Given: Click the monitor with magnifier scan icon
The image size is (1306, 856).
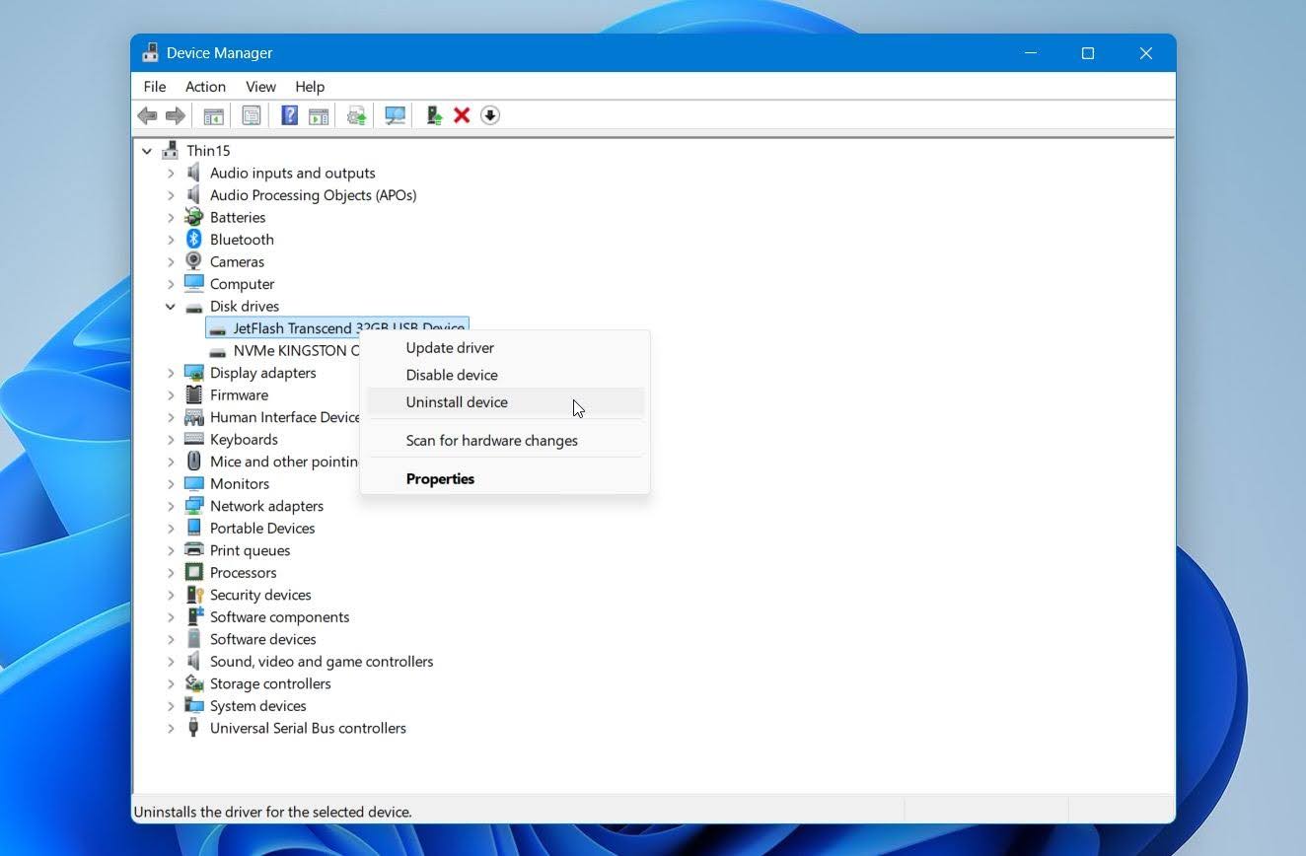Looking at the screenshot, I should coord(395,116).
